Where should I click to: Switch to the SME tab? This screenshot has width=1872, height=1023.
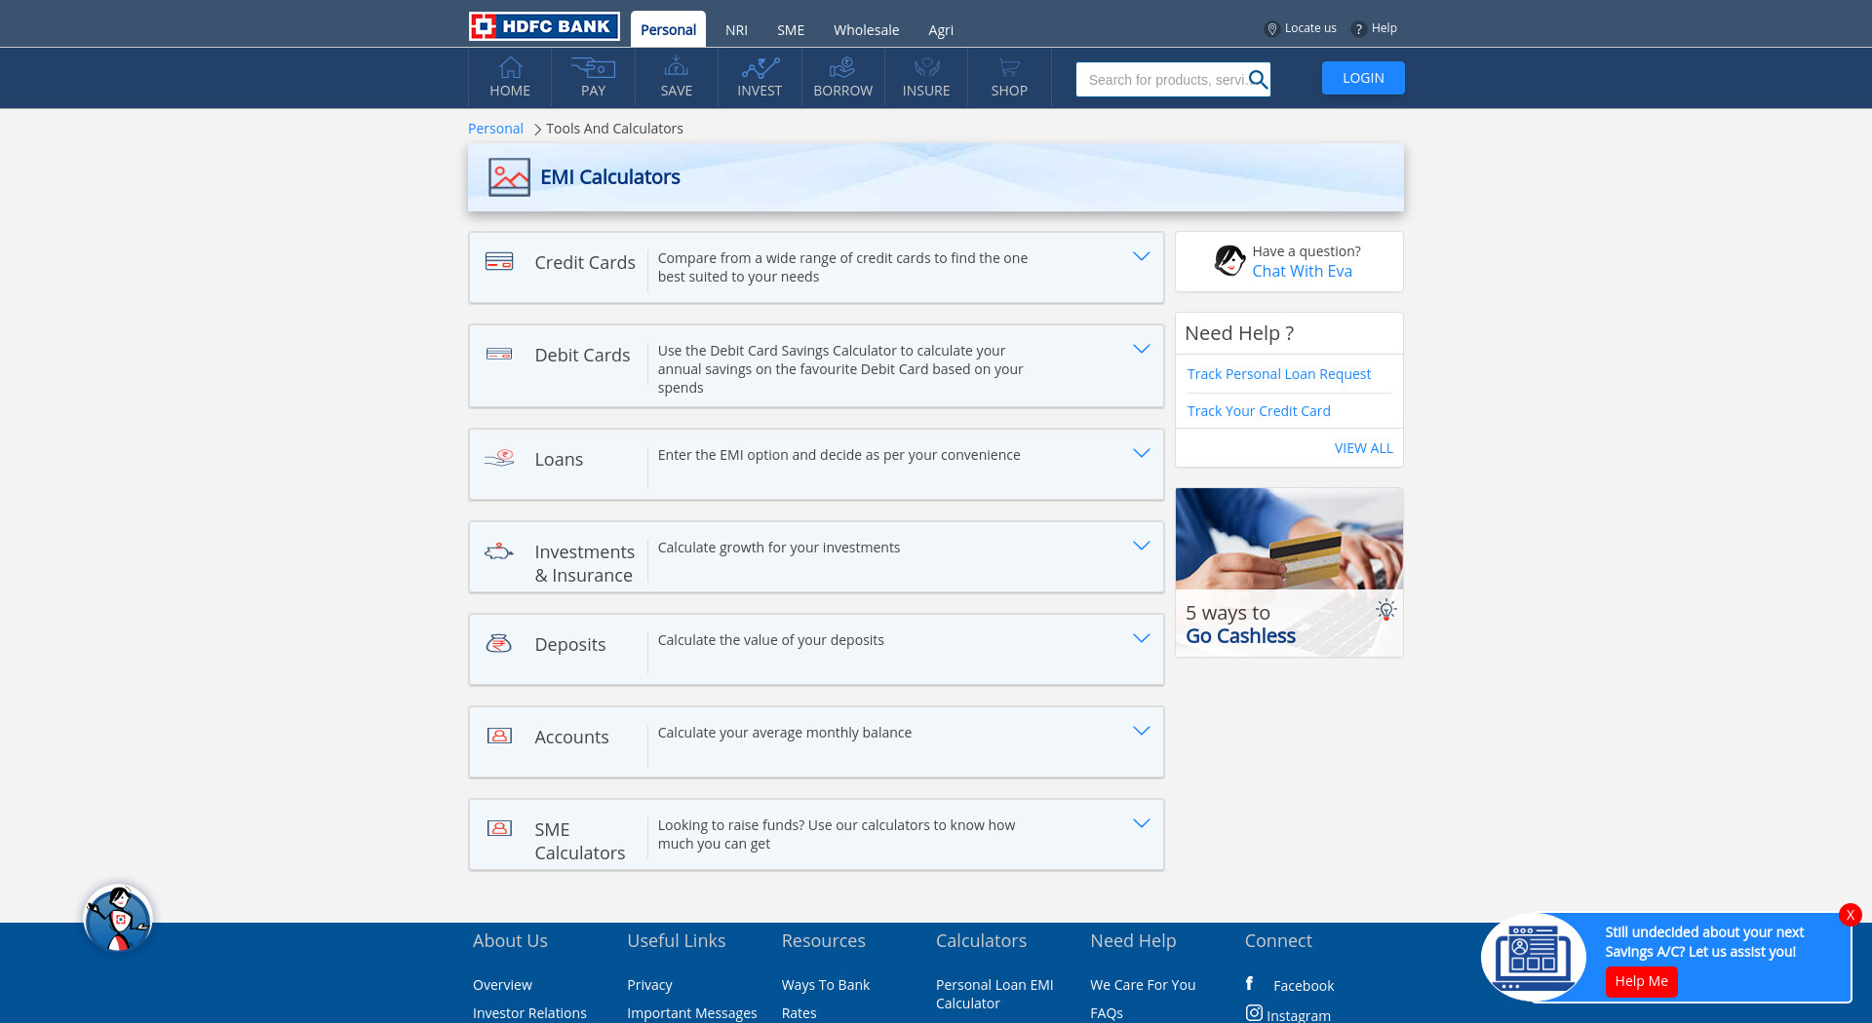[x=791, y=30]
